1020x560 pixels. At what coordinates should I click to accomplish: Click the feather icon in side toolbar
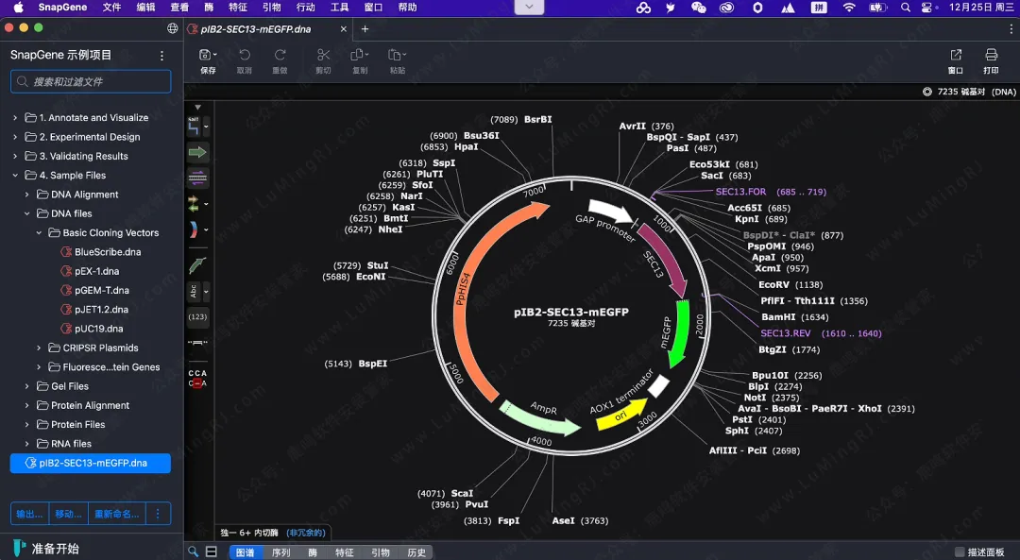(197, 266)
